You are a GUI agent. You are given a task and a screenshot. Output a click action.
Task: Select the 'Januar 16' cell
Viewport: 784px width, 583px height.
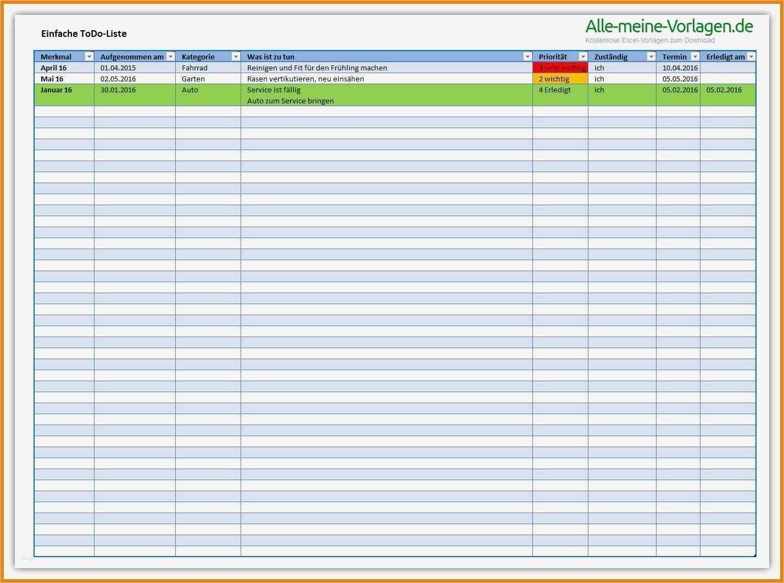64,95
